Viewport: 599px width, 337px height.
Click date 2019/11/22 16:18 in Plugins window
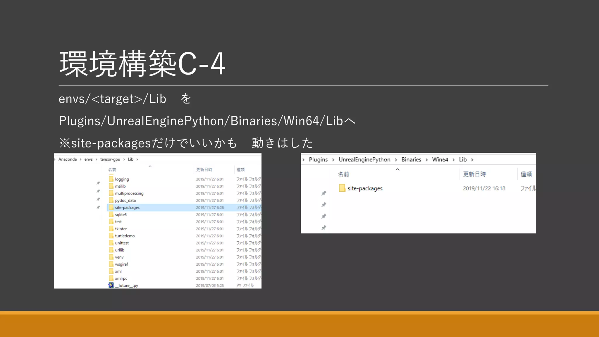point(484,188)
